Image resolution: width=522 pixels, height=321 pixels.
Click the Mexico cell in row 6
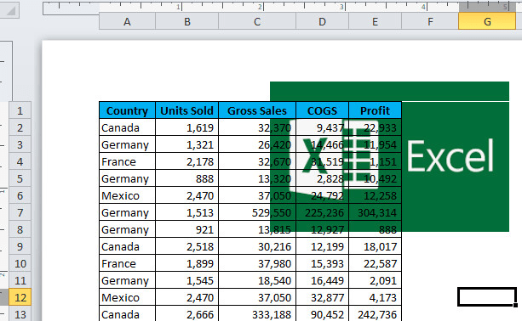pos(127,195)
